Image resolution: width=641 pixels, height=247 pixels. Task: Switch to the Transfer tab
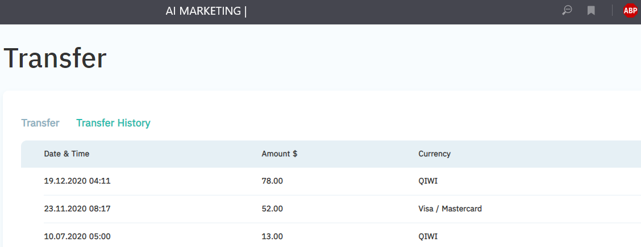point(40,123)
